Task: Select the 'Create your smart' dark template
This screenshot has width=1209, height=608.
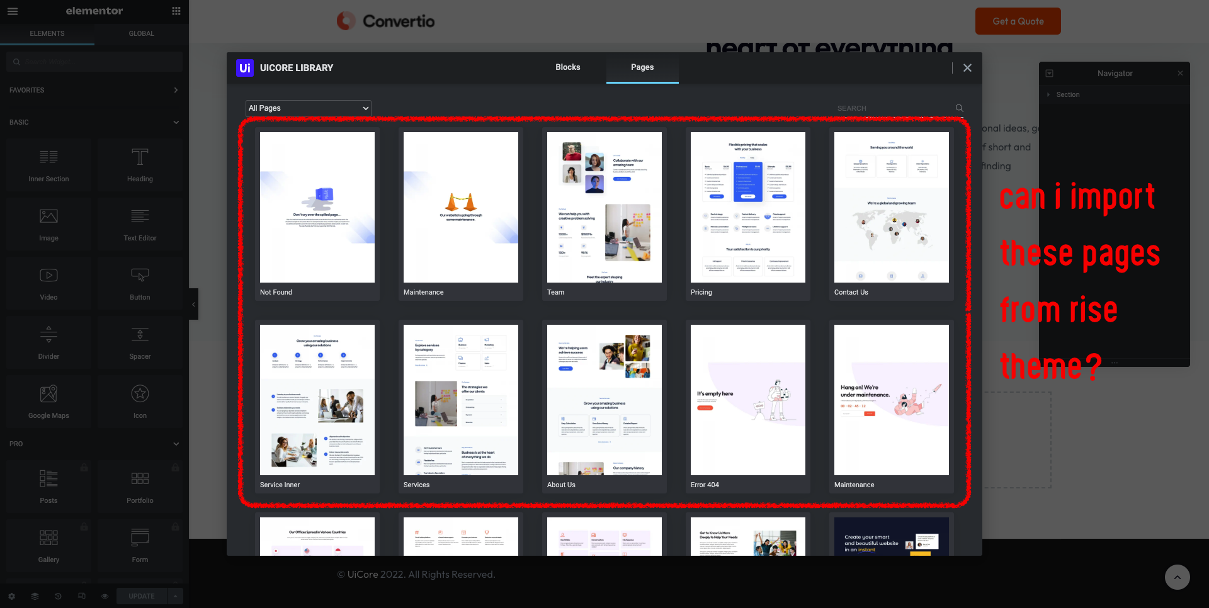Action: click(892, 536)
